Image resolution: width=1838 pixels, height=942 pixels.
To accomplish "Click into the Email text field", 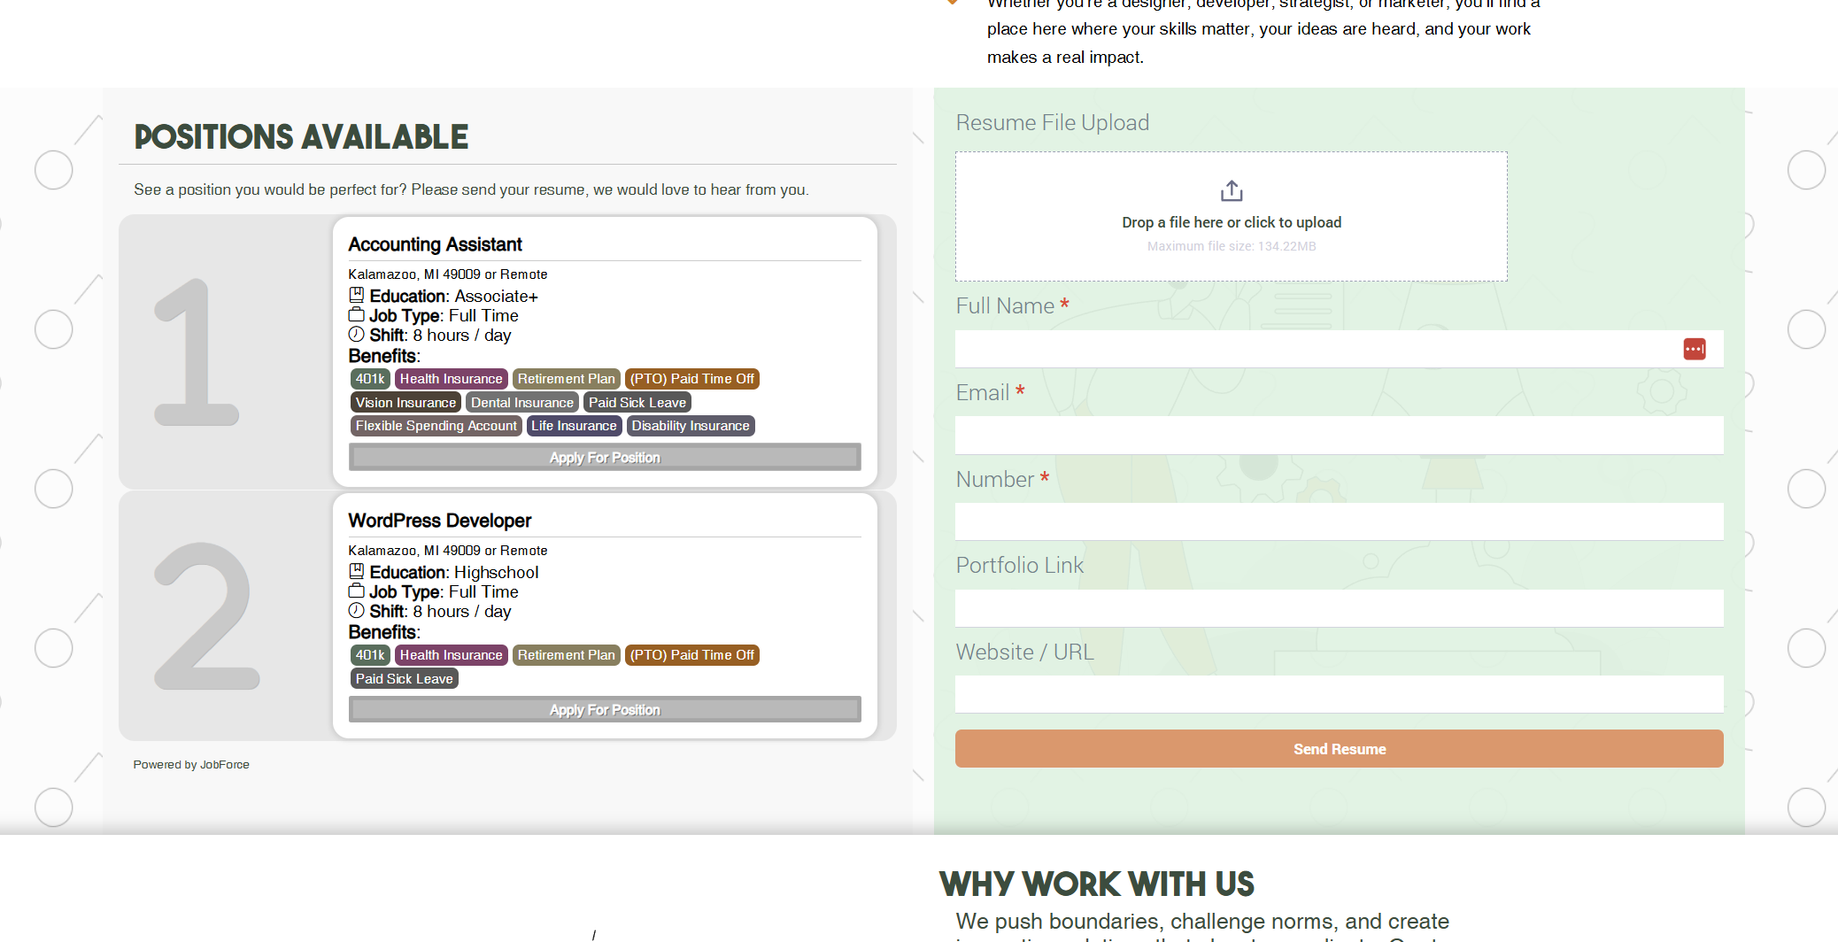I will [1339, 436].
